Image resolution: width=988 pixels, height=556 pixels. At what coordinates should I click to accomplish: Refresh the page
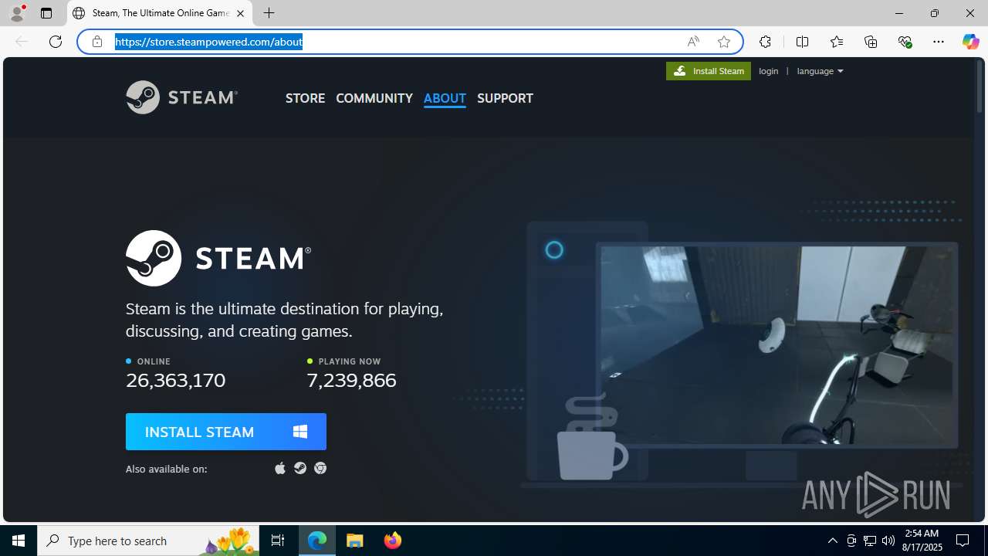tap(56, 42)
